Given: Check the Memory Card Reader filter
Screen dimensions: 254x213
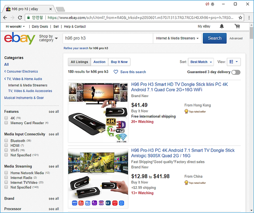Looking at the screenshot, I should [6, 123].
